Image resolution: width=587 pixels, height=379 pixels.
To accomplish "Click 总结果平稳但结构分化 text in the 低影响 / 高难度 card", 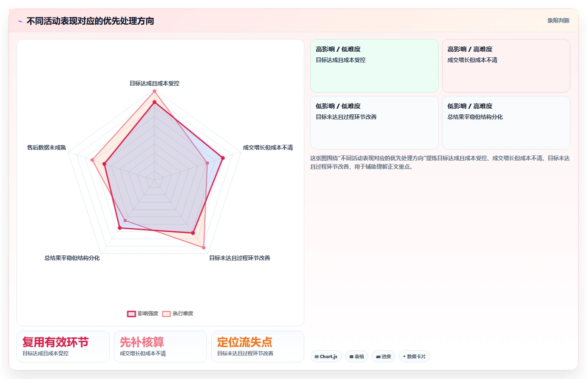I will click(x=475, y=117).
